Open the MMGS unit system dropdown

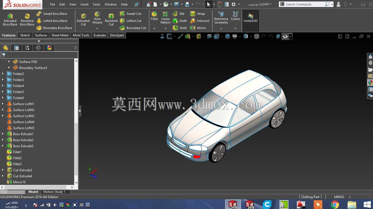click(x=350, y=197)
